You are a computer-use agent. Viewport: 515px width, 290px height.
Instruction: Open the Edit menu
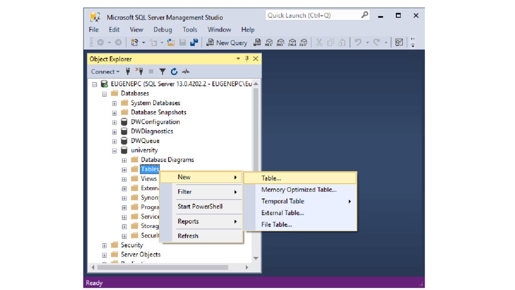point(114,30)
